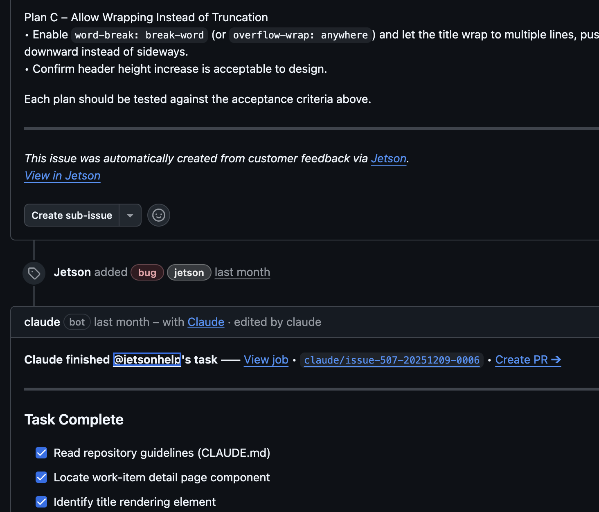Open the emoji reaction picker
The width and height of the screenshot is (599, 512).
click(158, 215)
